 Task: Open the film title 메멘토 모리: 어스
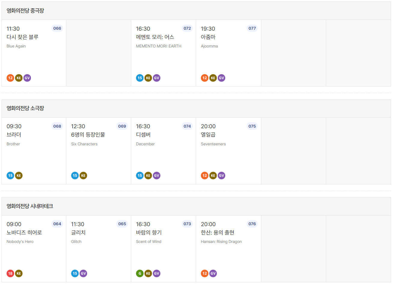point(155,37)
